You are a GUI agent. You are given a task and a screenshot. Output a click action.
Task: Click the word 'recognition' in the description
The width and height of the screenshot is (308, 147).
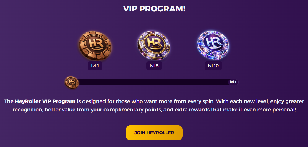[x=27, y=110]
